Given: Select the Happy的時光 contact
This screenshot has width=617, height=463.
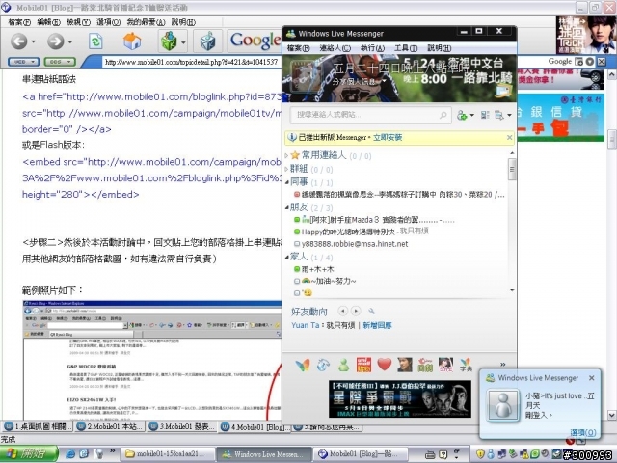Looking at the screenshot, I should pyautogui.click(x=361, y=231).
